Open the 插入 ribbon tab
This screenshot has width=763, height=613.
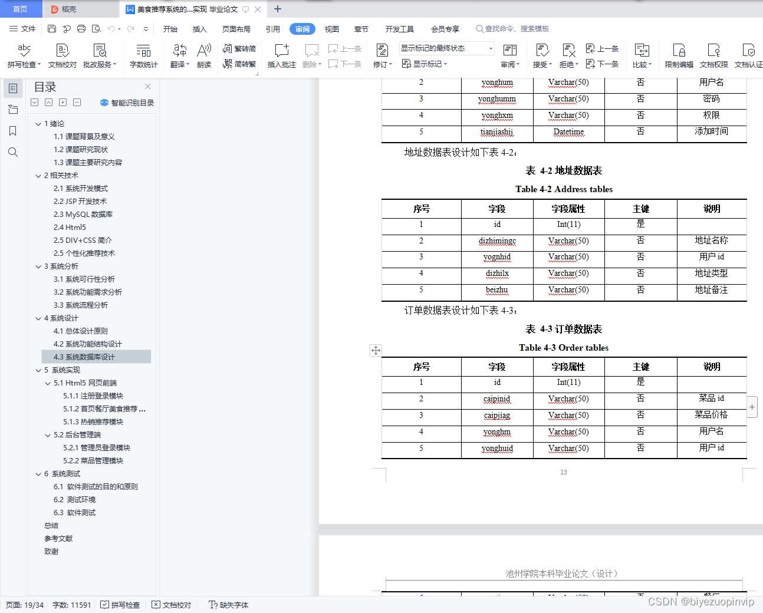coord(200,29)
